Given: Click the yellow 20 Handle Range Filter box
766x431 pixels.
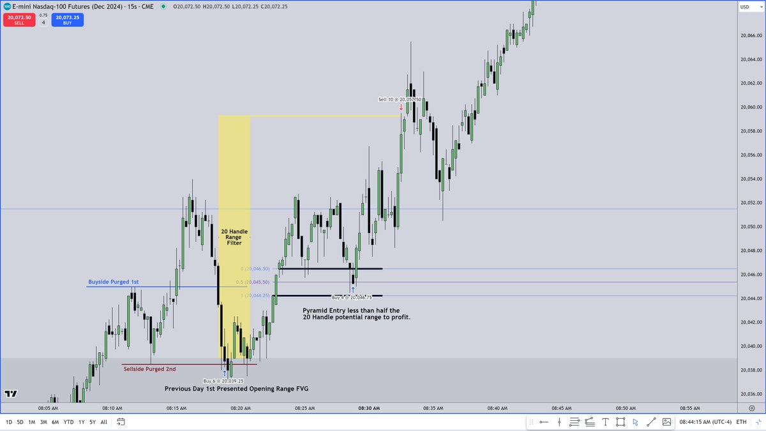Looking at the screenshot, I should [234, 238].
